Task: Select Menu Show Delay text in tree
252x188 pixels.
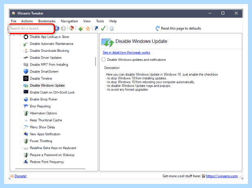Action: (x=42, y=127)
